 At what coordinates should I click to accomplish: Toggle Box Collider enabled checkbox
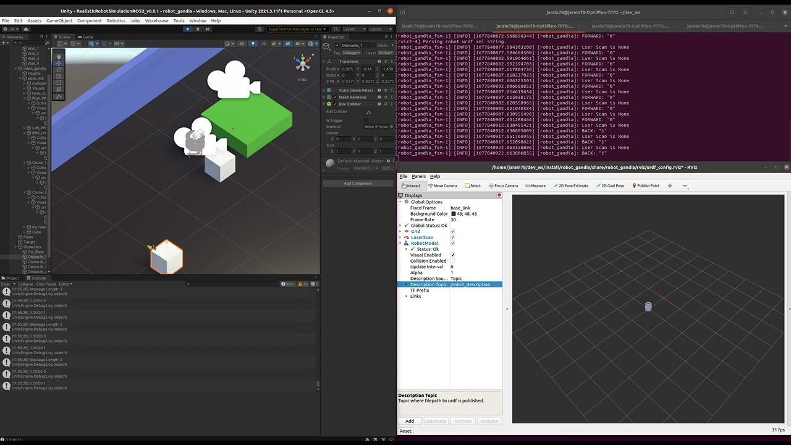point(335,104)
